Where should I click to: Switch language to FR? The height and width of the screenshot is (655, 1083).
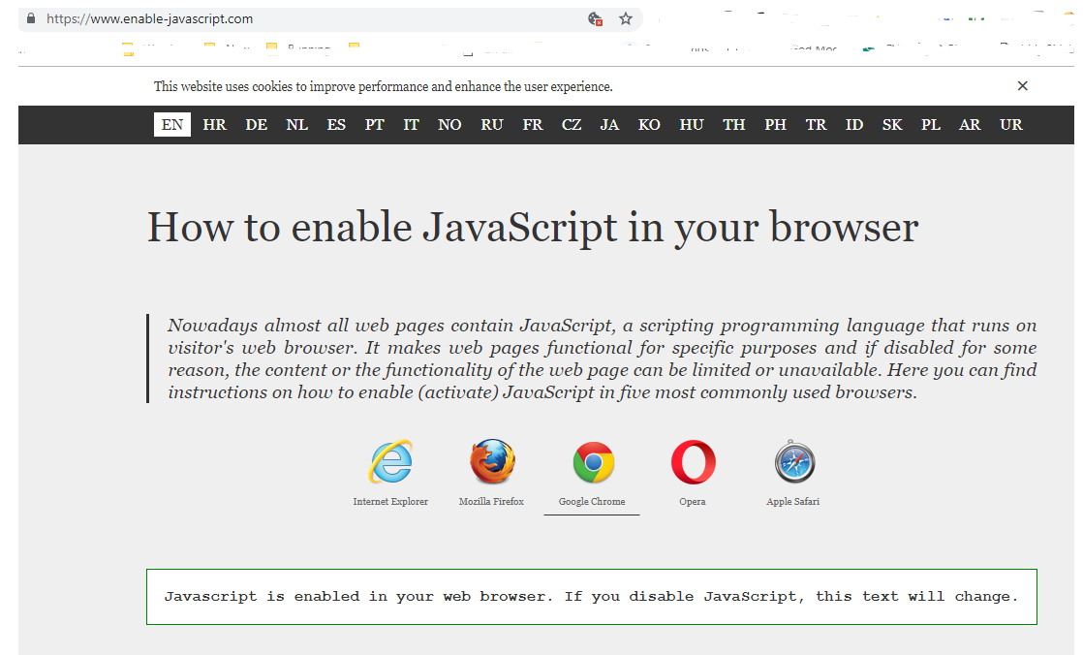coord(533,124)
